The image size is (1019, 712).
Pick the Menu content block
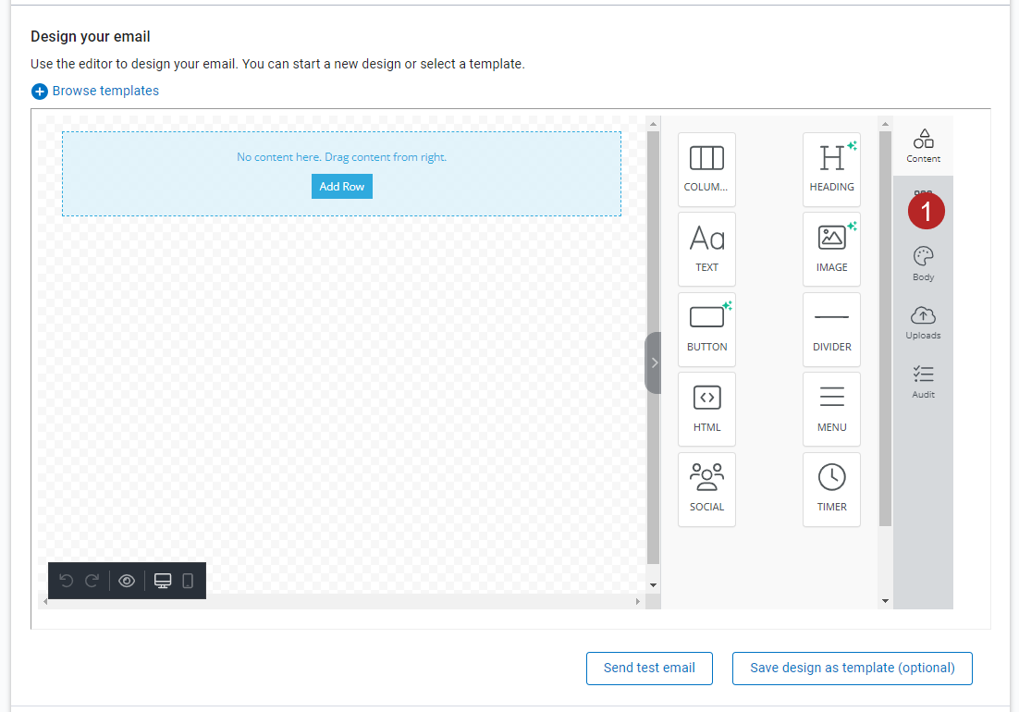point(831,409)
